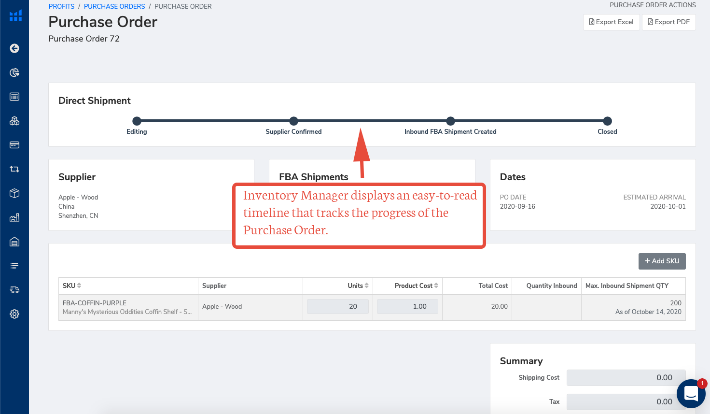Image resolution: width=710 pixels, height=414 pixels.
Task: Sort table by Product Cost column
Action: [416, 286]
